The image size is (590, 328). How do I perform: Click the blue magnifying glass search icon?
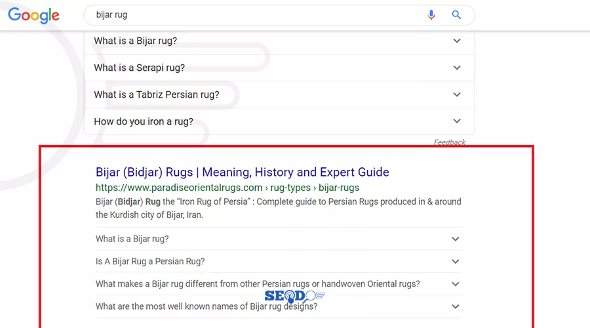point(456,15)
